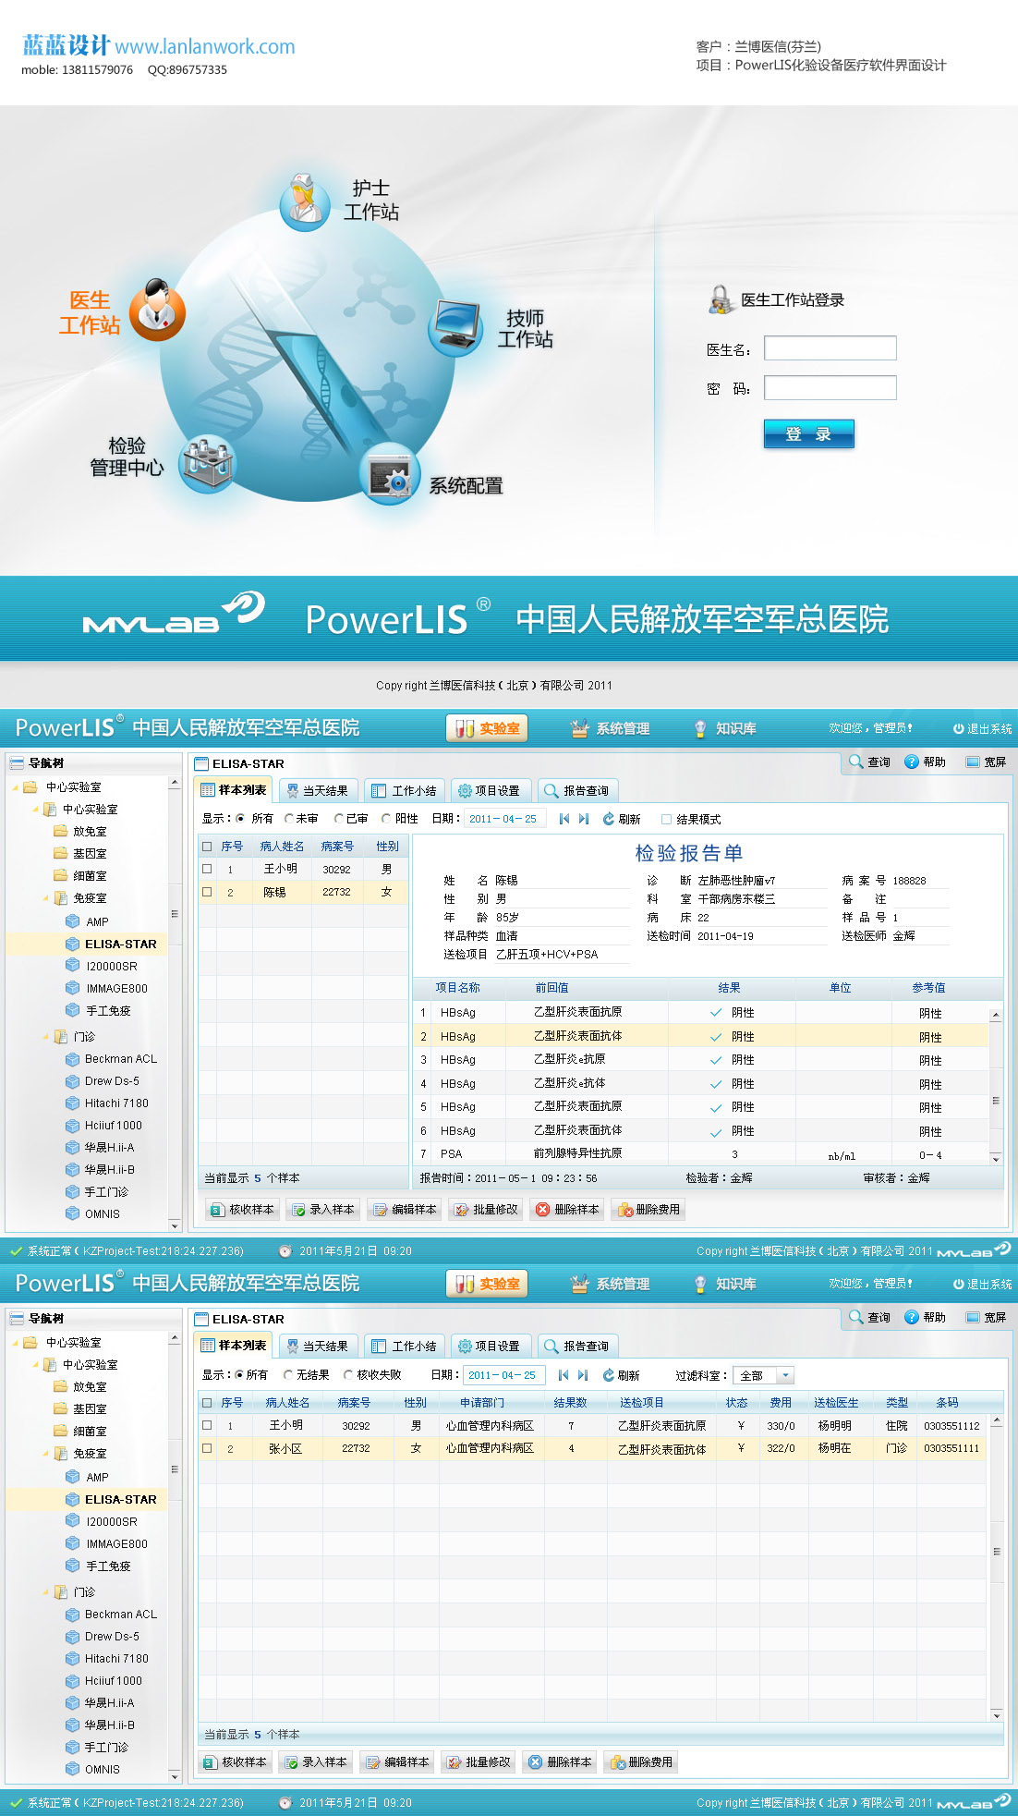Focus the 医生名 input field

pyautogui.click(x=830, y=348)
